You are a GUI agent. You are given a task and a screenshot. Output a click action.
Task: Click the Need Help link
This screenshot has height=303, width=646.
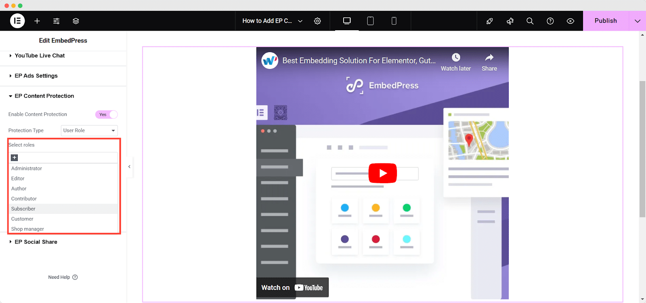pos(59,277)
